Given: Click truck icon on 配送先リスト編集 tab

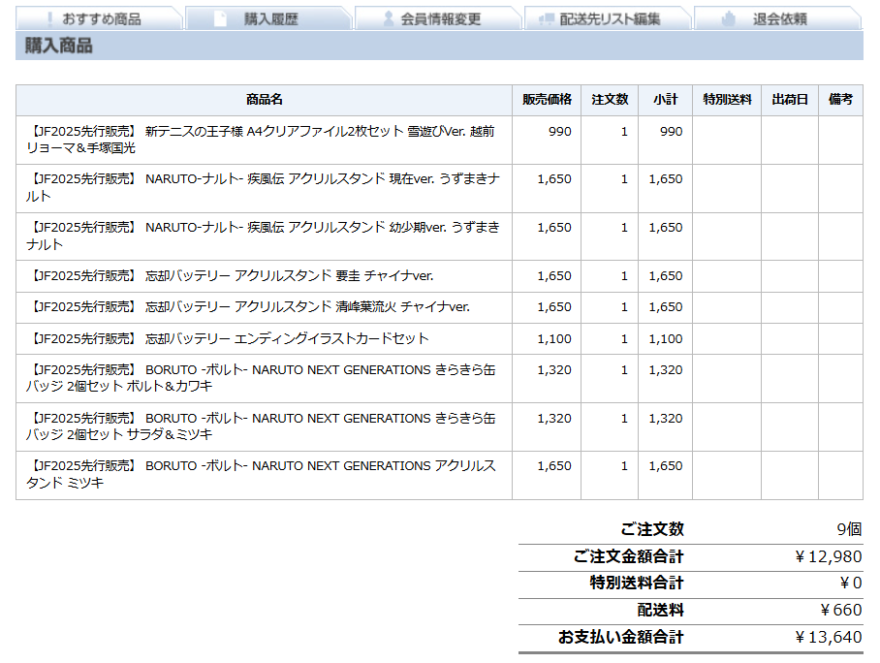Looking at the screenshot, I should [546, 19].
